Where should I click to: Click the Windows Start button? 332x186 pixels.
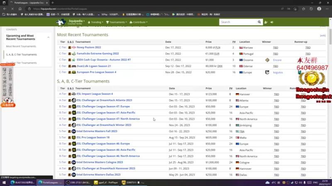pyautogui.click(x=4, y=182)
